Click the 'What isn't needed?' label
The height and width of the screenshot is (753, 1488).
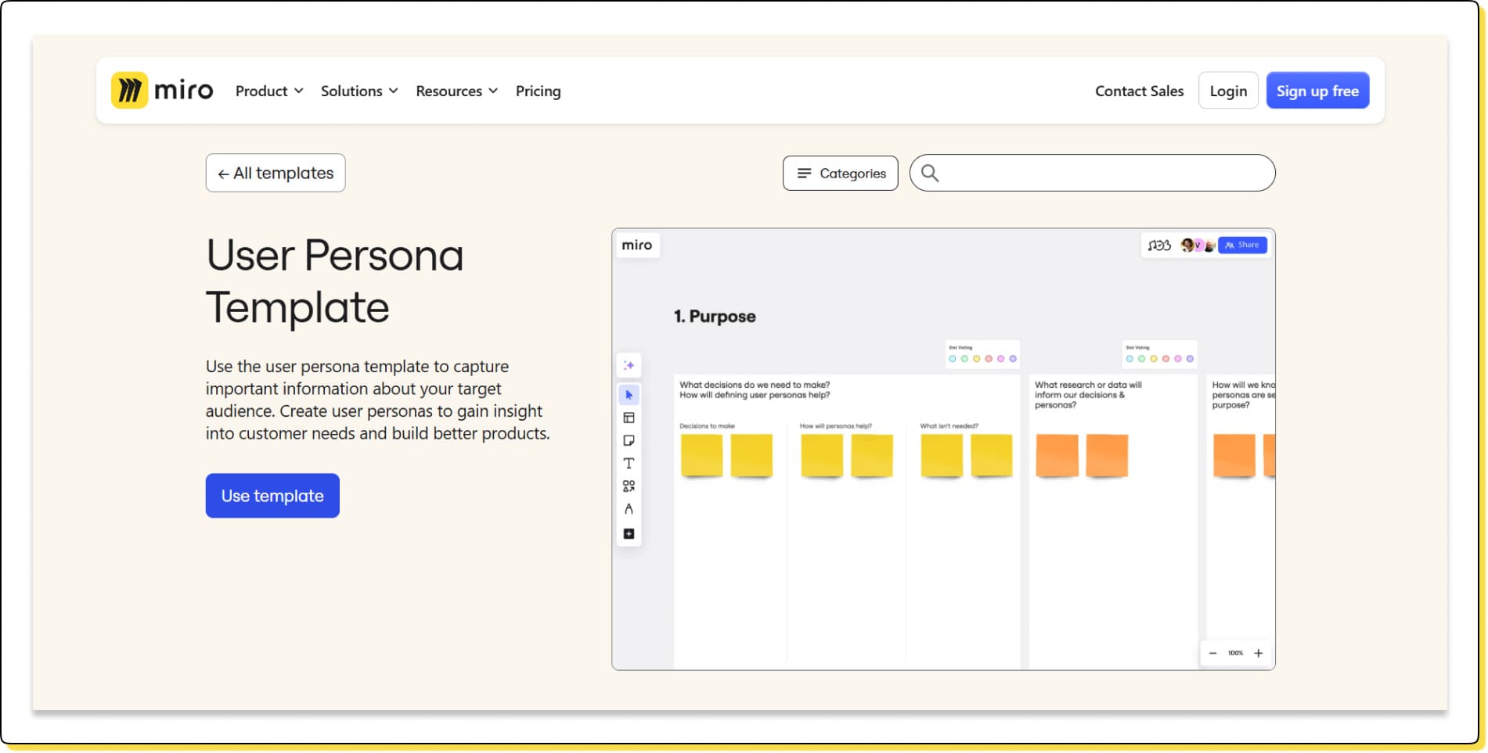[949, 426]
